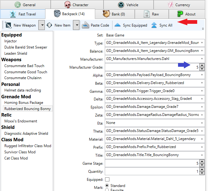Click Sync All label
Image resolution: width=208 pixels, height=191 pixels.
point(166,25)
